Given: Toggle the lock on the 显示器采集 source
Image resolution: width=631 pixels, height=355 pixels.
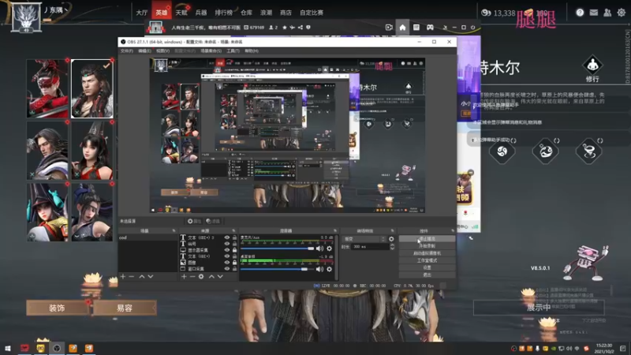Looking at the screenshot, I should [234, 250].
